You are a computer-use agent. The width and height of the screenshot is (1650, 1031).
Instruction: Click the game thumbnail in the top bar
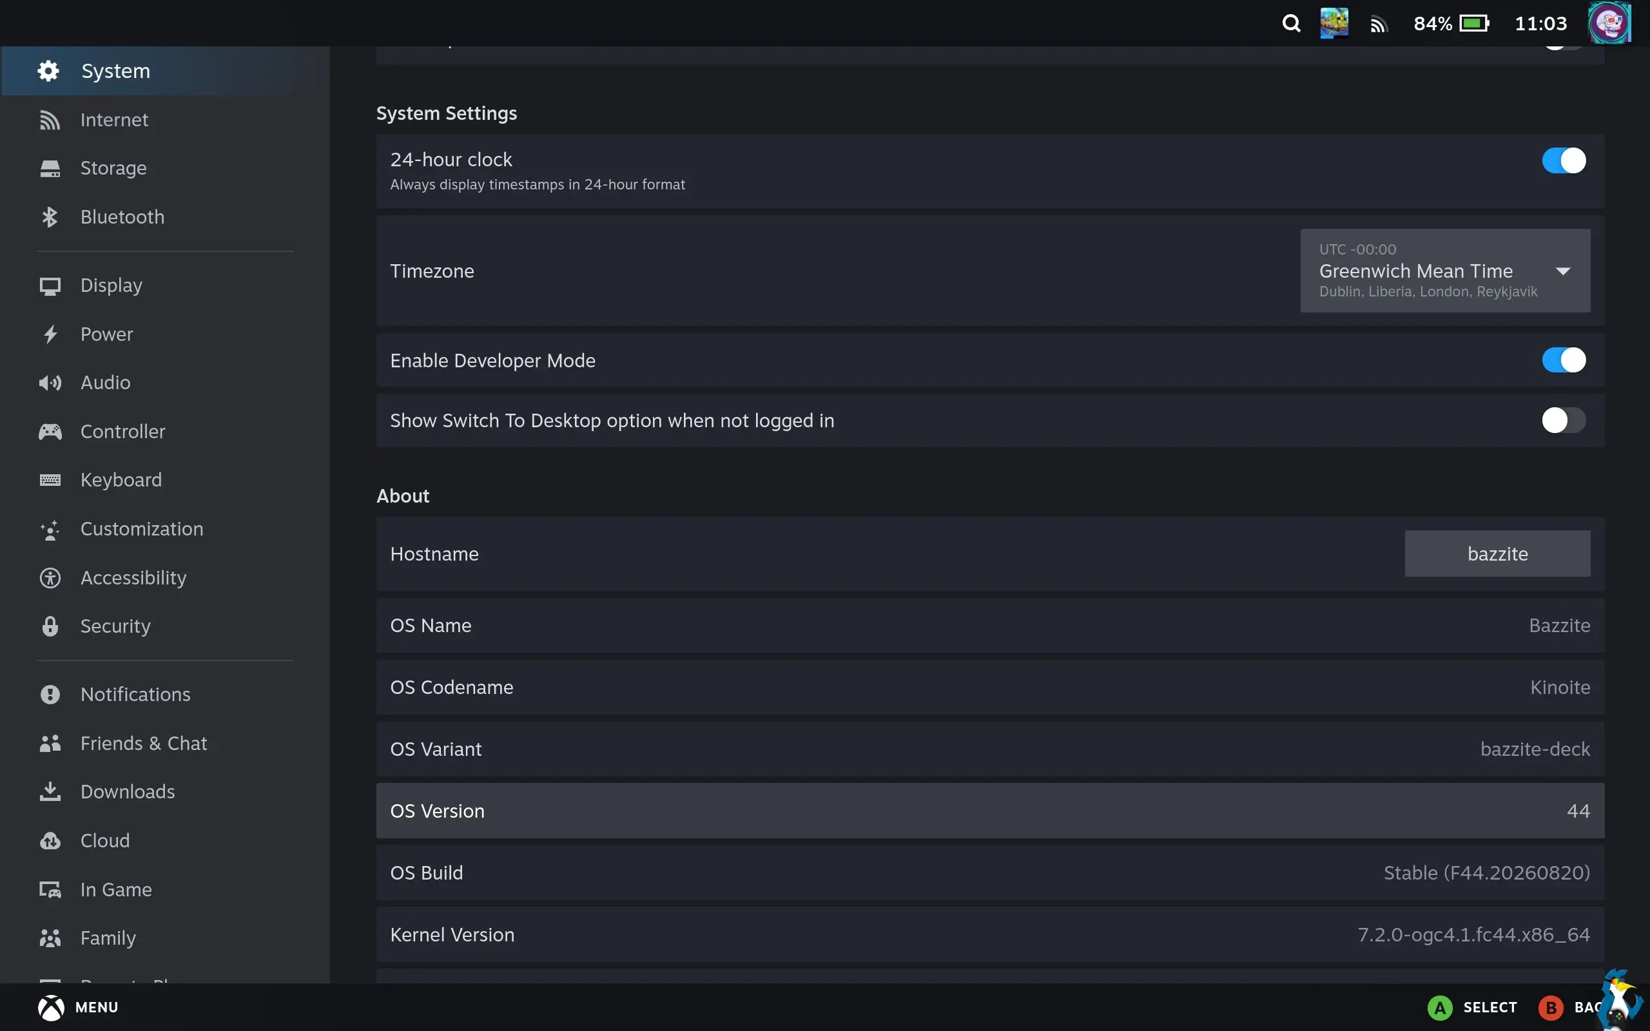[x=1334, y=23]
